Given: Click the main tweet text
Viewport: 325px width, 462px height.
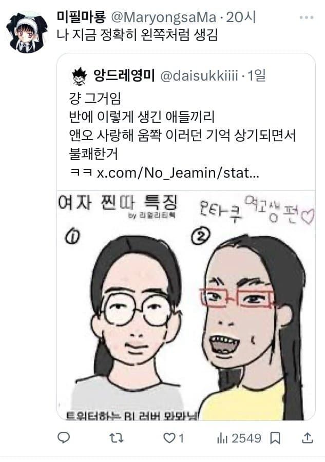Looking at the screenshot, I should 137,35.
